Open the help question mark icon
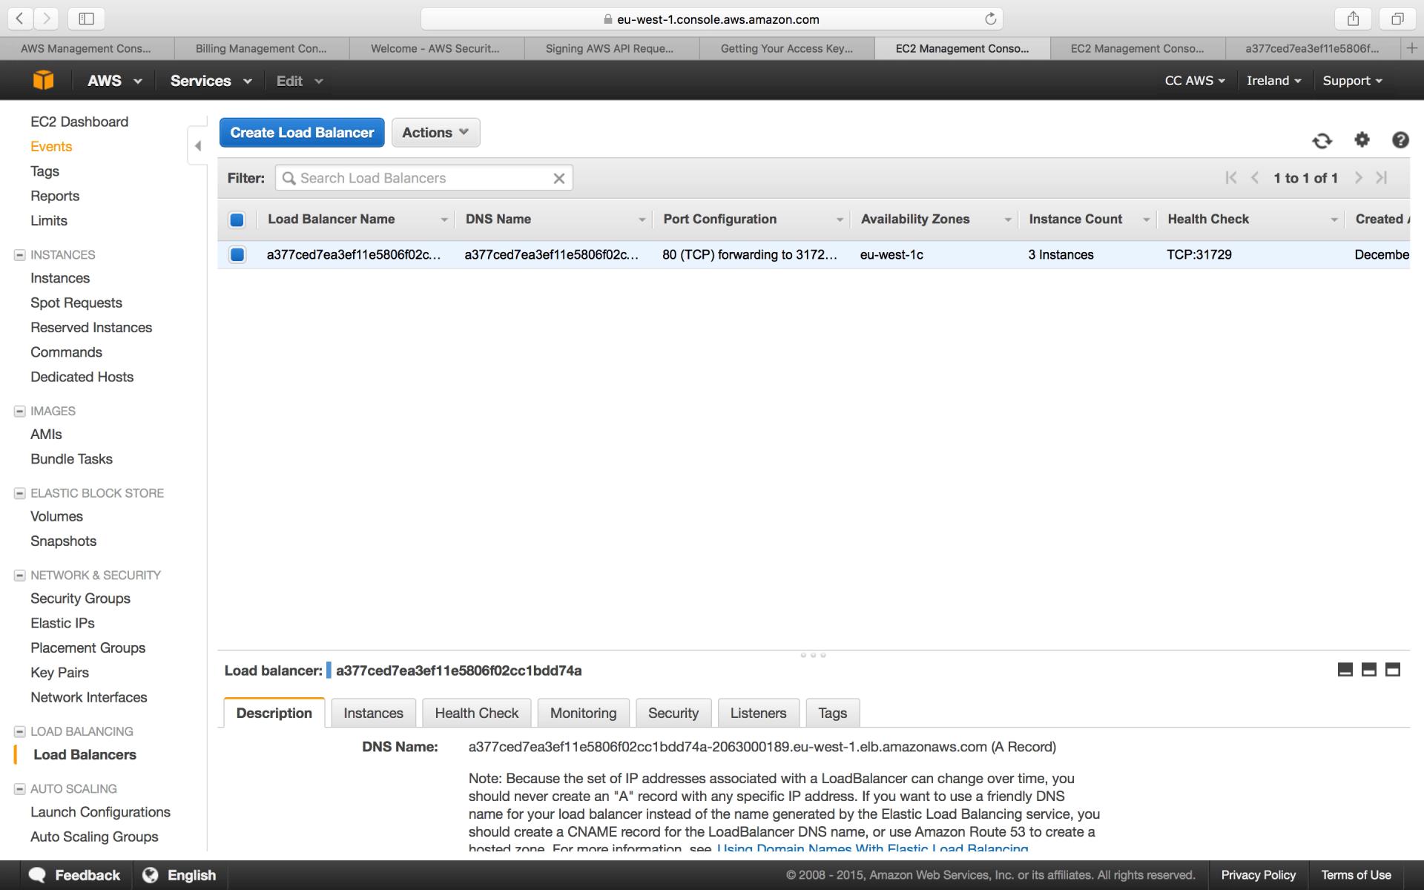 click(x=1400, y=139)
